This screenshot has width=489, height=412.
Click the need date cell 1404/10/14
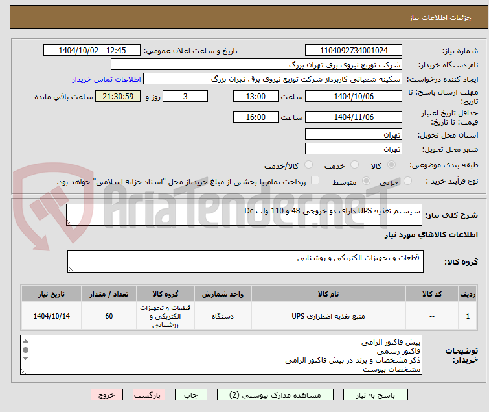point(51,316)
